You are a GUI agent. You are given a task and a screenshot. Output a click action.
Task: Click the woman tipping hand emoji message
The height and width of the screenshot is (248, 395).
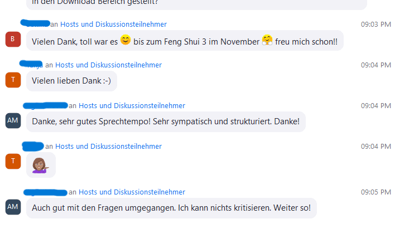(x=41, y=165)
